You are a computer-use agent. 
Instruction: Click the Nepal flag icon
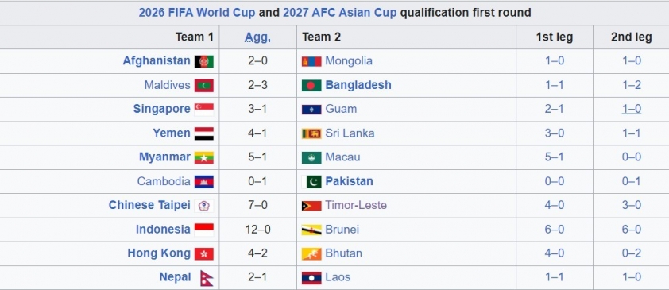[x=207, y=278]
